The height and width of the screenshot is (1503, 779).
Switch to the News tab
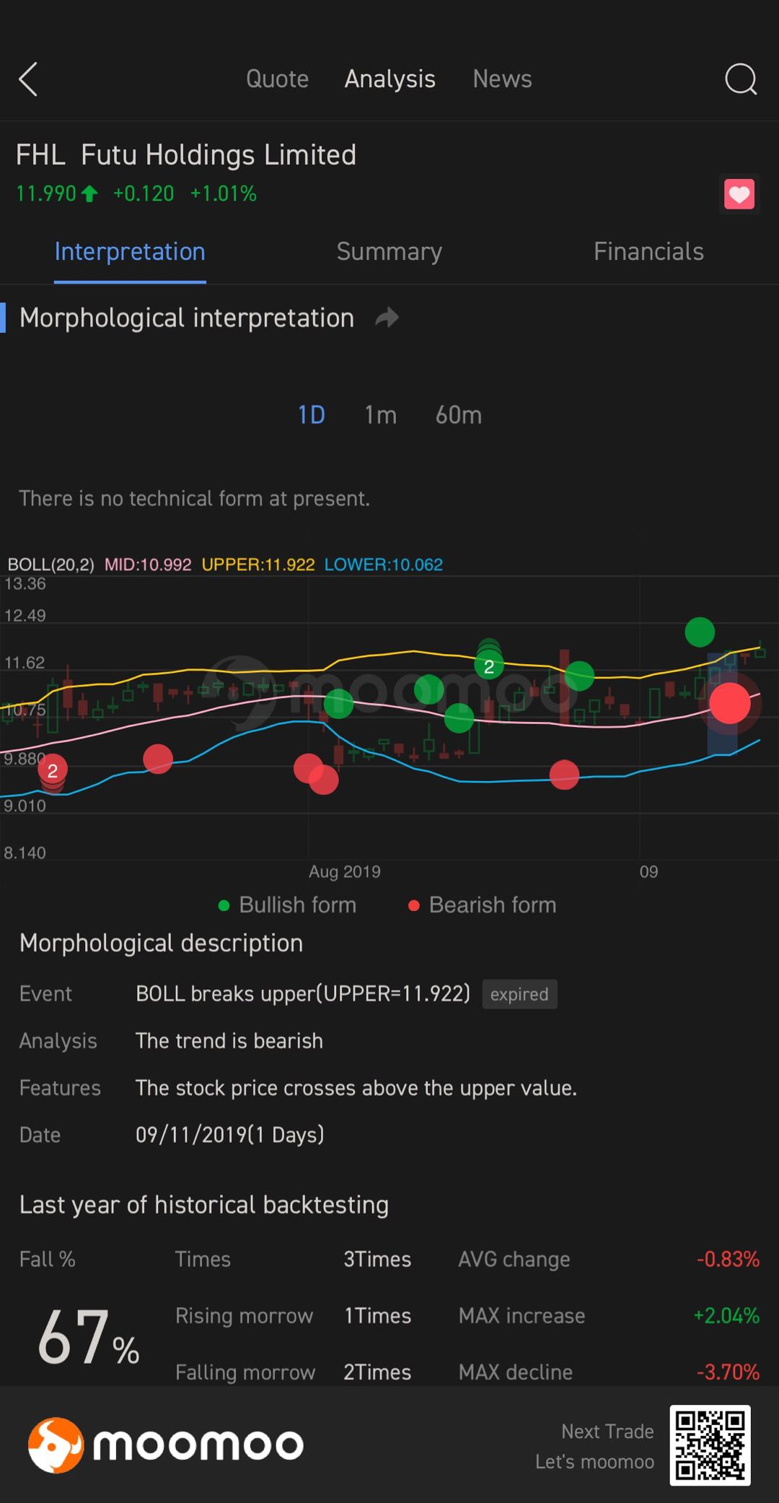(502, 79)
